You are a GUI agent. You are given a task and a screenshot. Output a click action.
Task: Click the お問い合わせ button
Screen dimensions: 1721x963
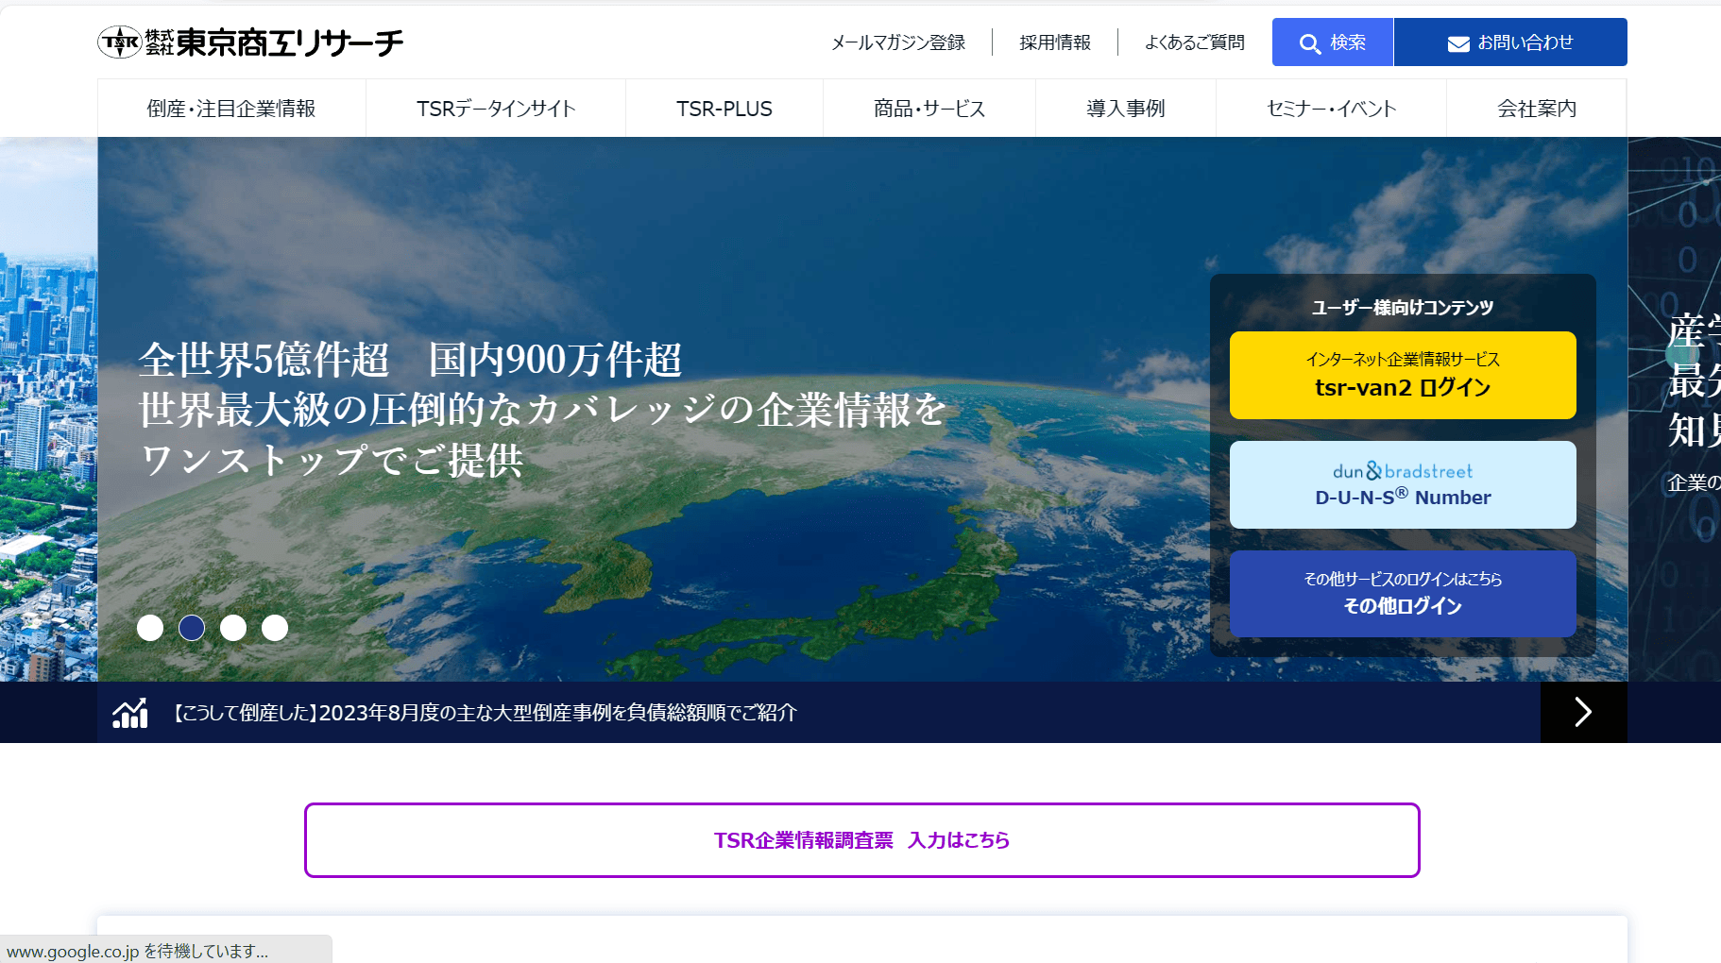(1510, 42)
